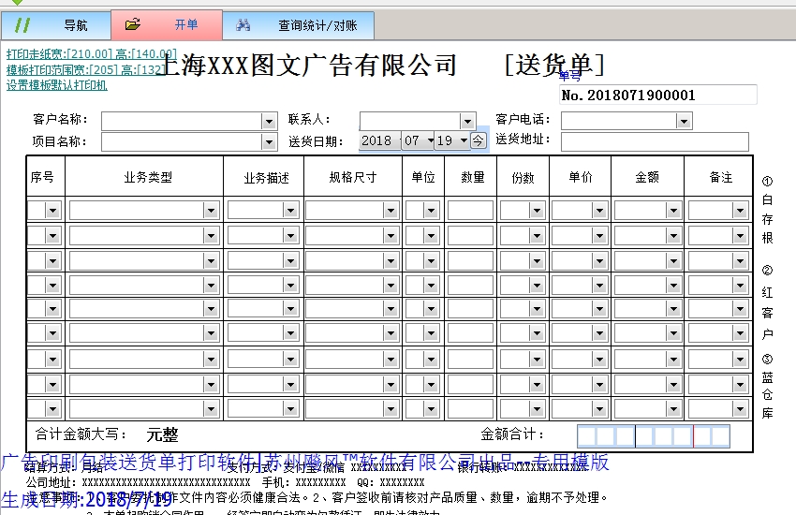Image resolution: width=796 pixels, height=515 pixels.
Task: Expand the 联系人 dropdown
Action: tap(468, 121)
